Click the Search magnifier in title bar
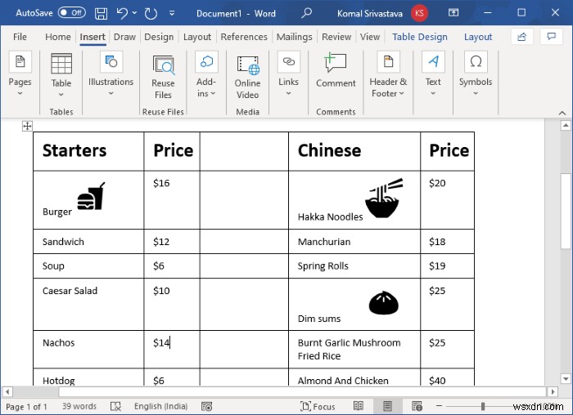Viewport: 573px width, 415px height. click(306, 13)
